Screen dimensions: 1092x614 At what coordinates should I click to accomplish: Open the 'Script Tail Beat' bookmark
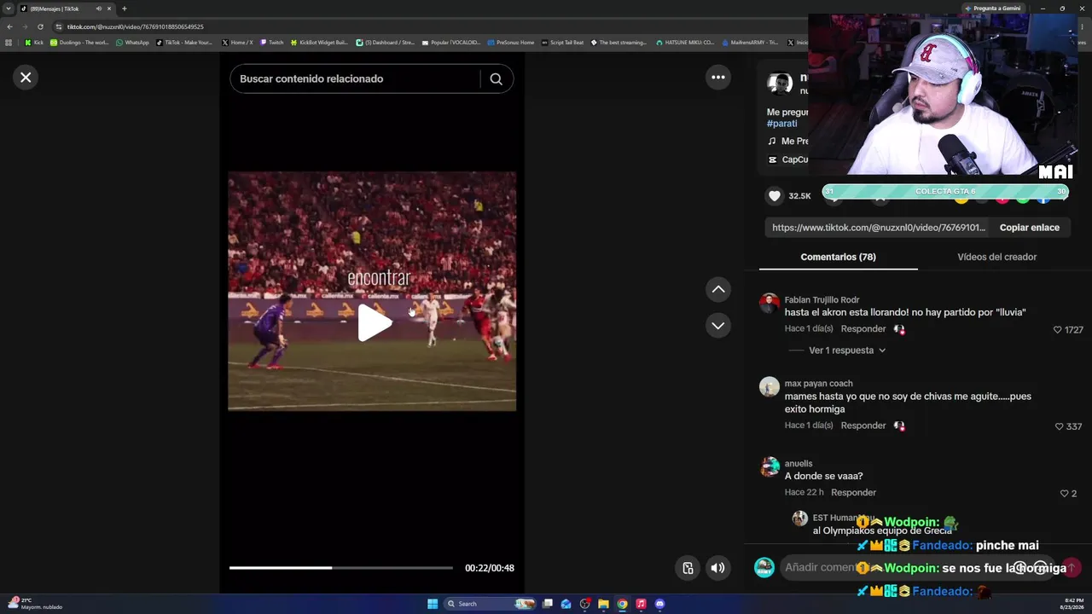[x=562, y=43]
